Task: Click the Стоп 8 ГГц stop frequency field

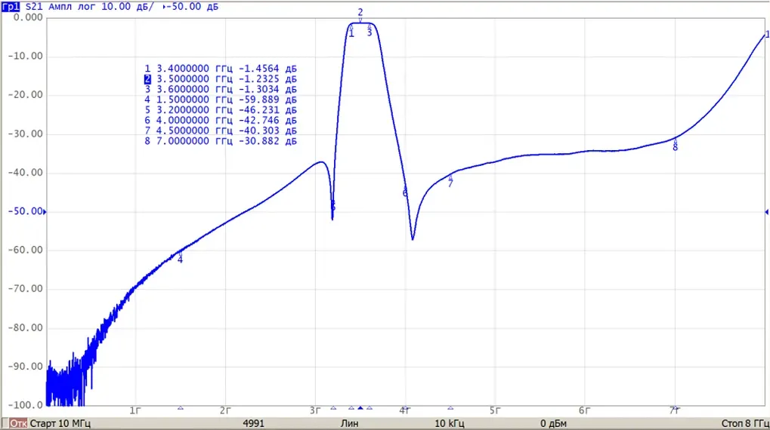Action: (745, 423)
